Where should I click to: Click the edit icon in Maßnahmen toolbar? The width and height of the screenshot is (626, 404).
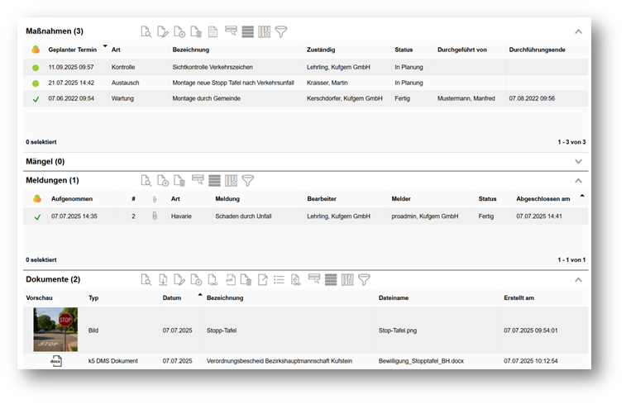[x=163, y=31]
